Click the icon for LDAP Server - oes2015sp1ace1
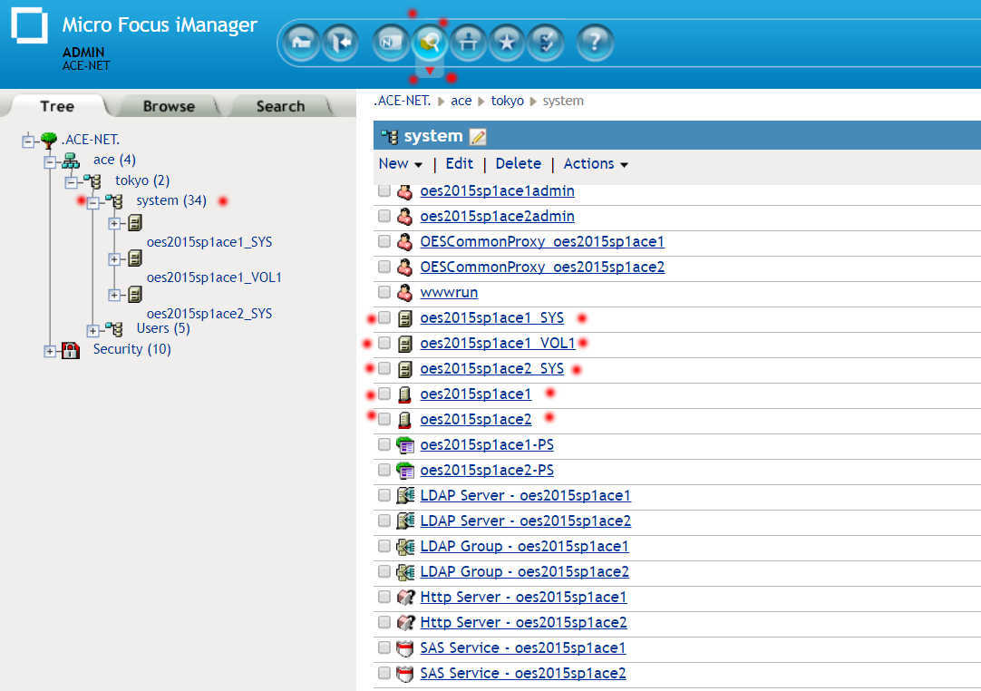This screenshot has height=691, width=981. tap(405, 496)
